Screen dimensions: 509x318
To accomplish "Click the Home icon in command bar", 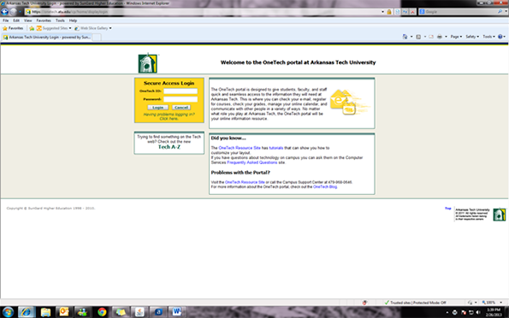I will [x=405, y=37].
